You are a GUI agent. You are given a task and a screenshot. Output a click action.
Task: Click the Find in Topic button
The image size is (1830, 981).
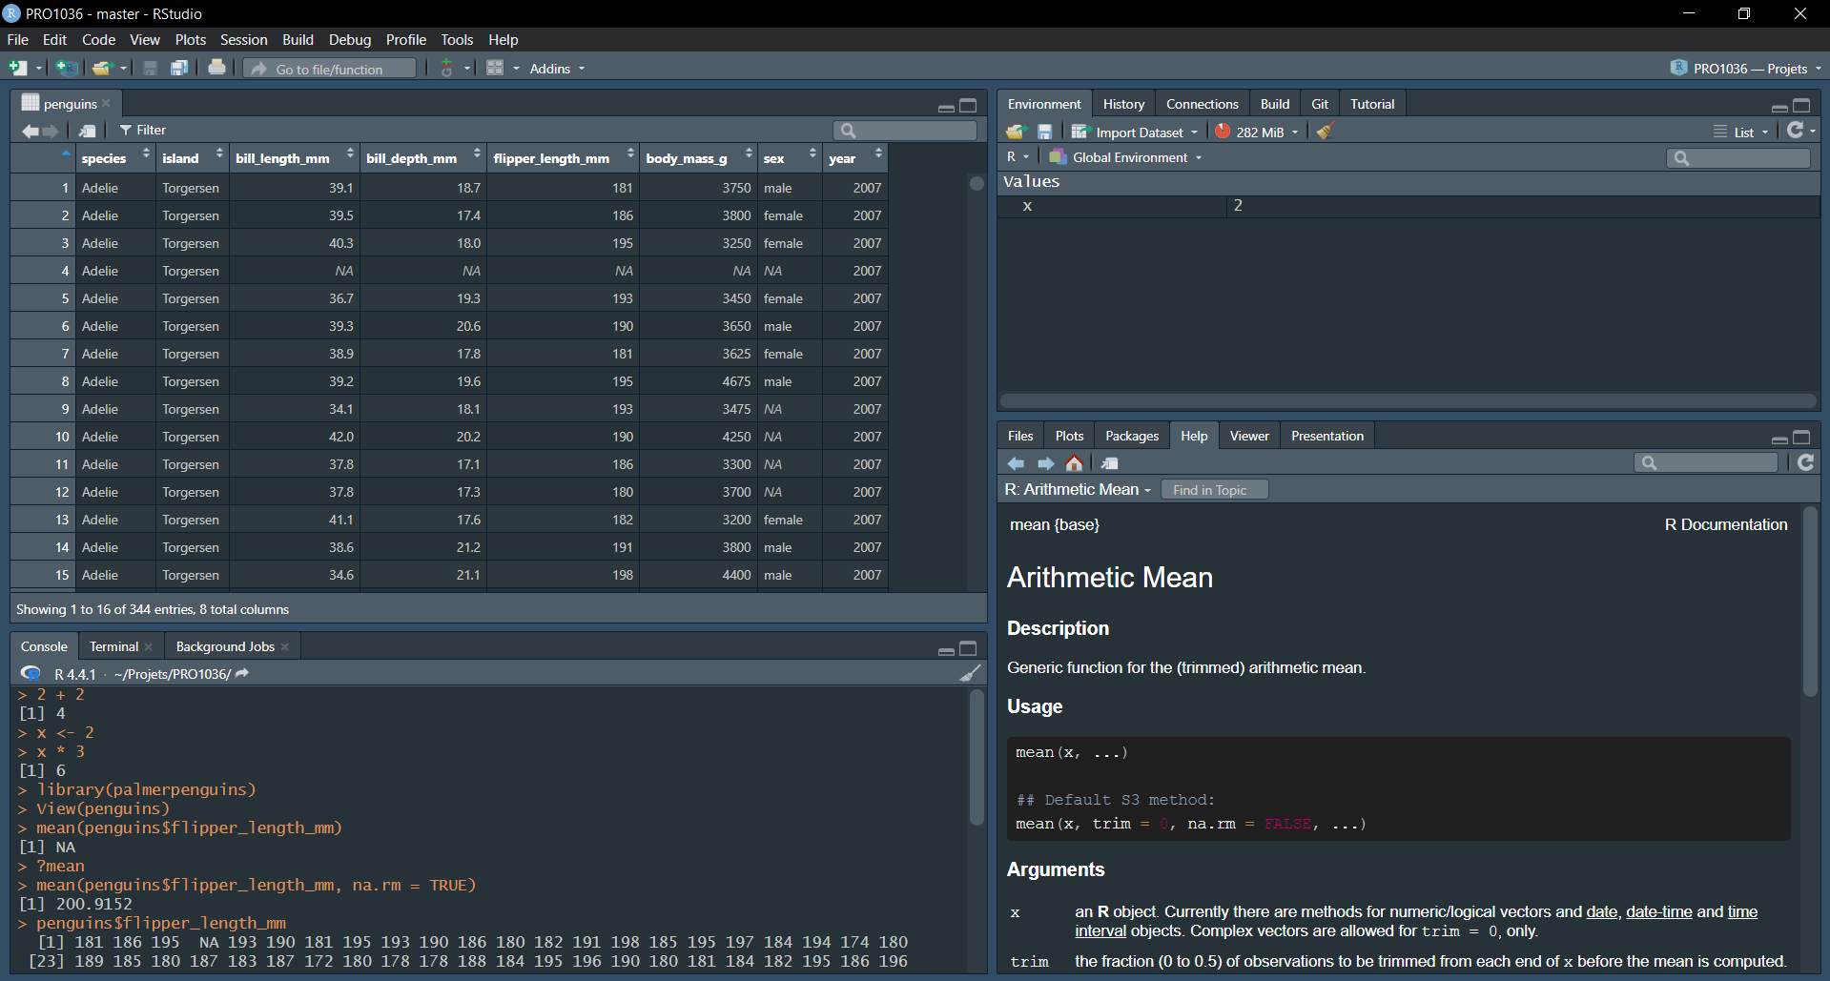[1210, 490]
